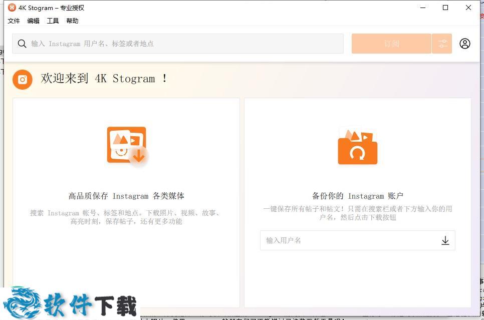
Task: Open the user account profile icon
Action: click(465, 44)
